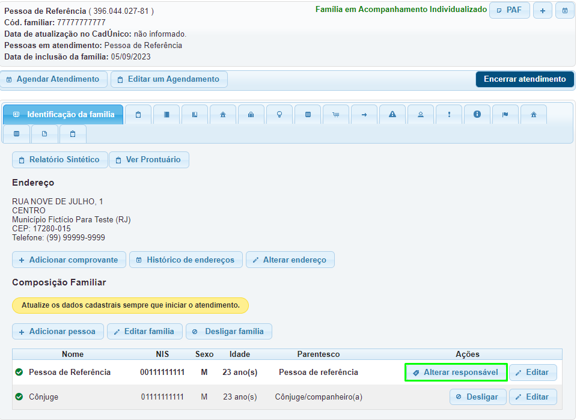Screen dimensions: 577x420
Task: Select the lightbulb icon tab
Action: pyautogui.click(x=279, y=114)
